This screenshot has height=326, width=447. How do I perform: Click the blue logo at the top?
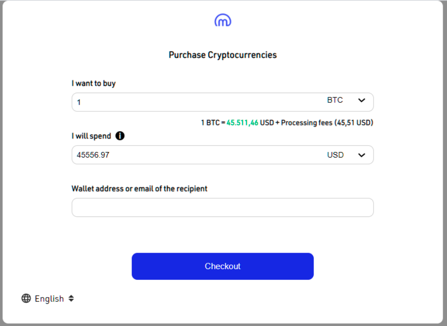click(223, 20)
